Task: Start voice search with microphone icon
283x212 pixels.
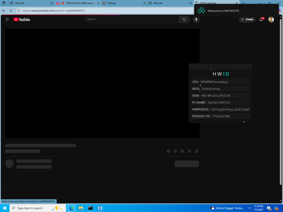Action: 196,19
